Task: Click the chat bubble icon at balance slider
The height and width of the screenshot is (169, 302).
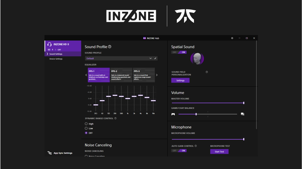Action: 242,114
